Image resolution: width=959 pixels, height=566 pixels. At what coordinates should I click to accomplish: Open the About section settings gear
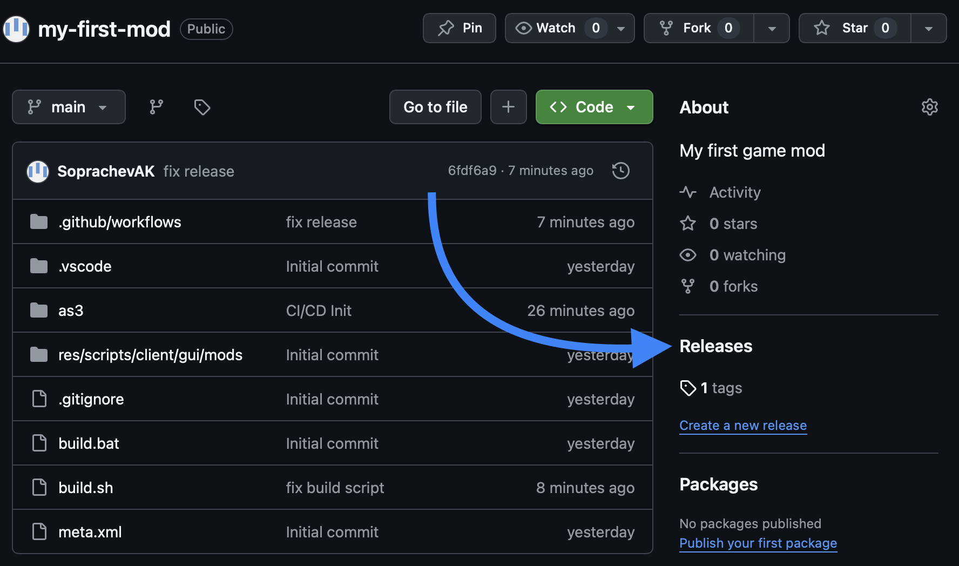[x=930, y=107]
